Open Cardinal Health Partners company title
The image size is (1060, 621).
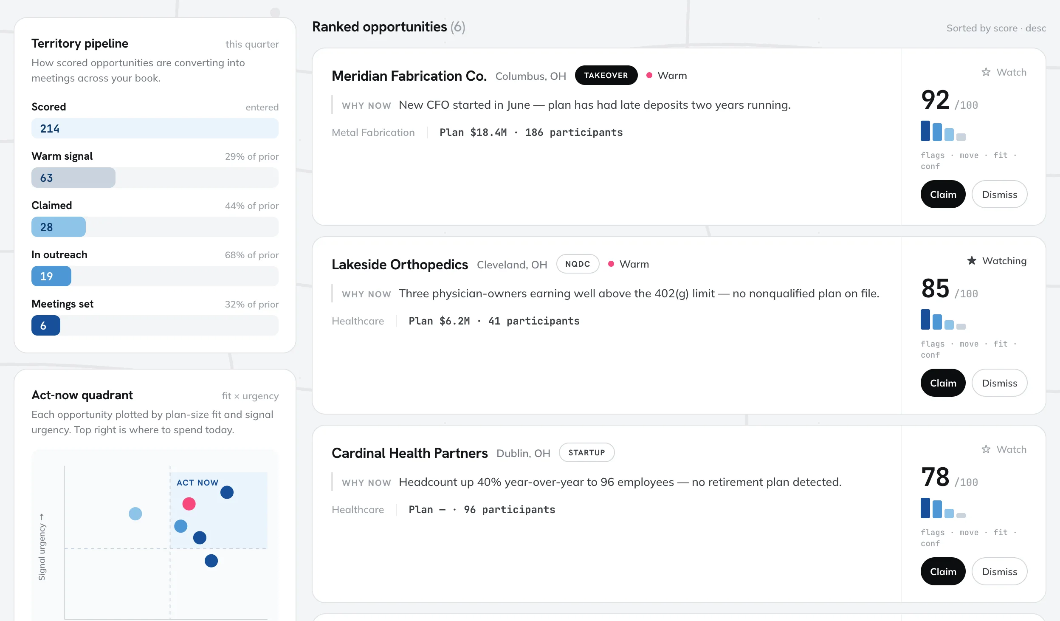409,453
